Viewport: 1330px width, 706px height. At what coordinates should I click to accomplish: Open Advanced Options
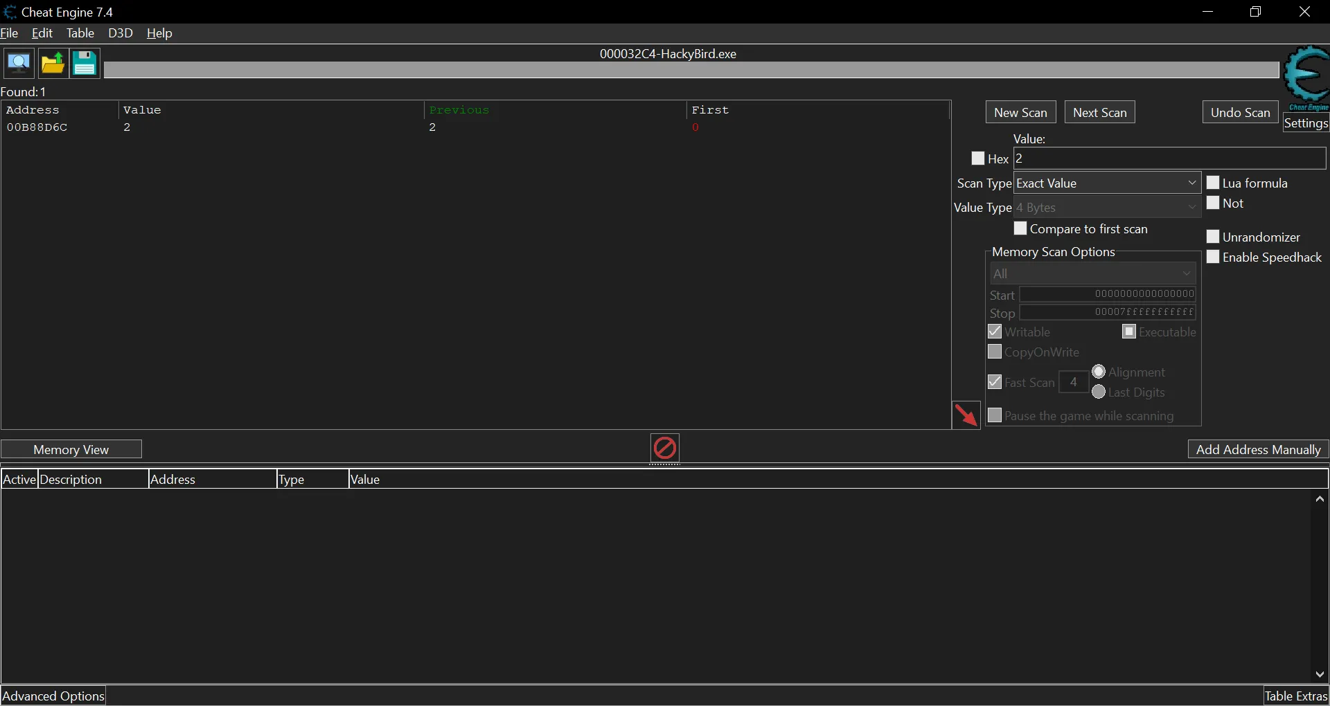click(53, 696)
